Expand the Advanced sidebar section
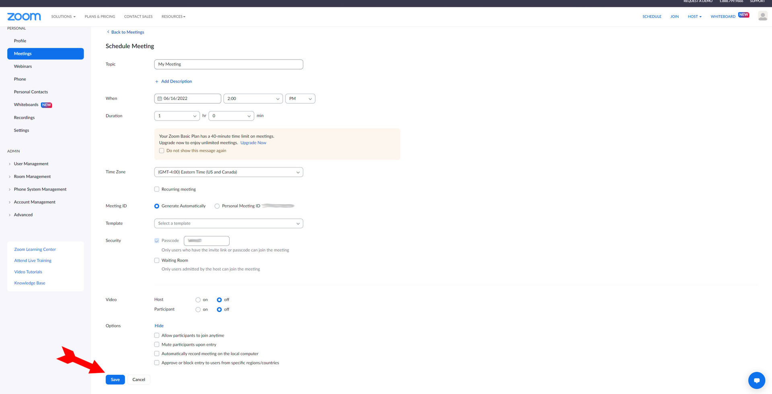The width and height of the screenshot is (772, 394). [x=23, y=215]
